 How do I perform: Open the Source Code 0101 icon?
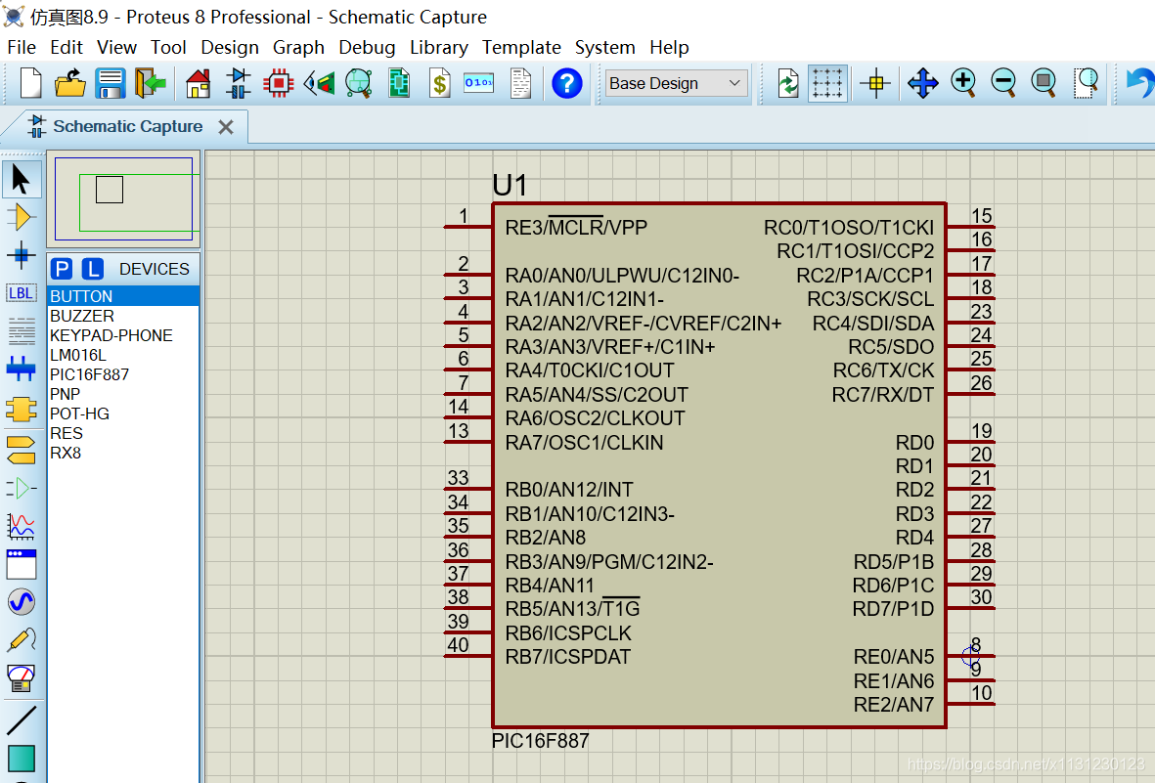tap(479, 82)
